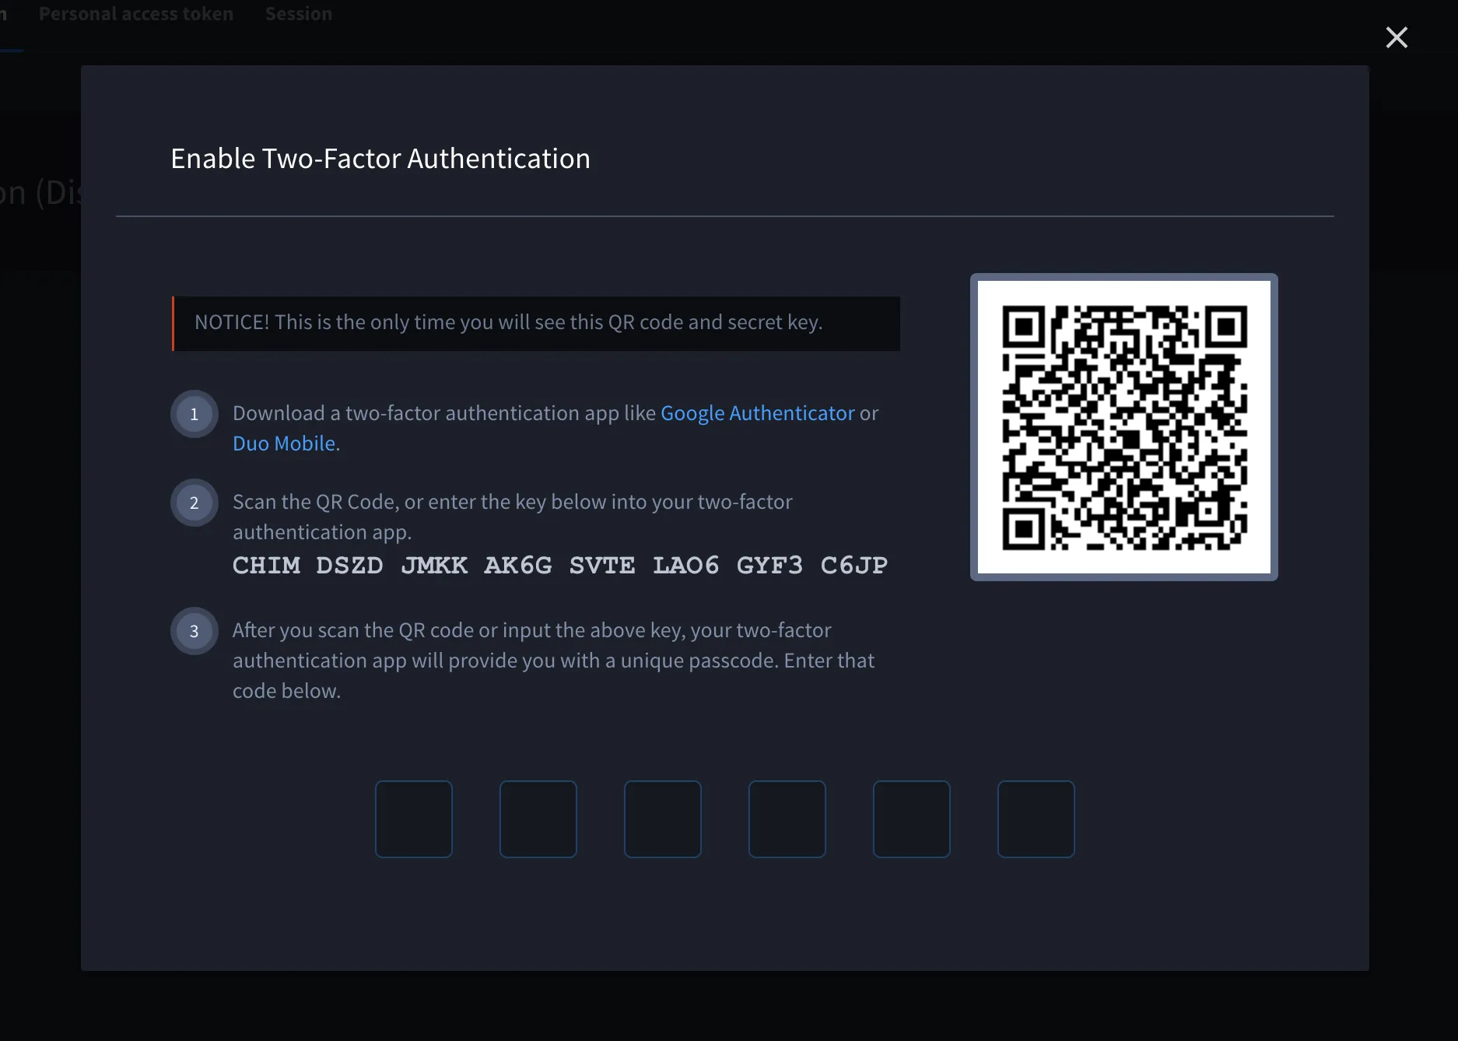Viewport: 1458px width, 1041px height.
Task: Click the second passcode digit box
Action: [538, 819]
